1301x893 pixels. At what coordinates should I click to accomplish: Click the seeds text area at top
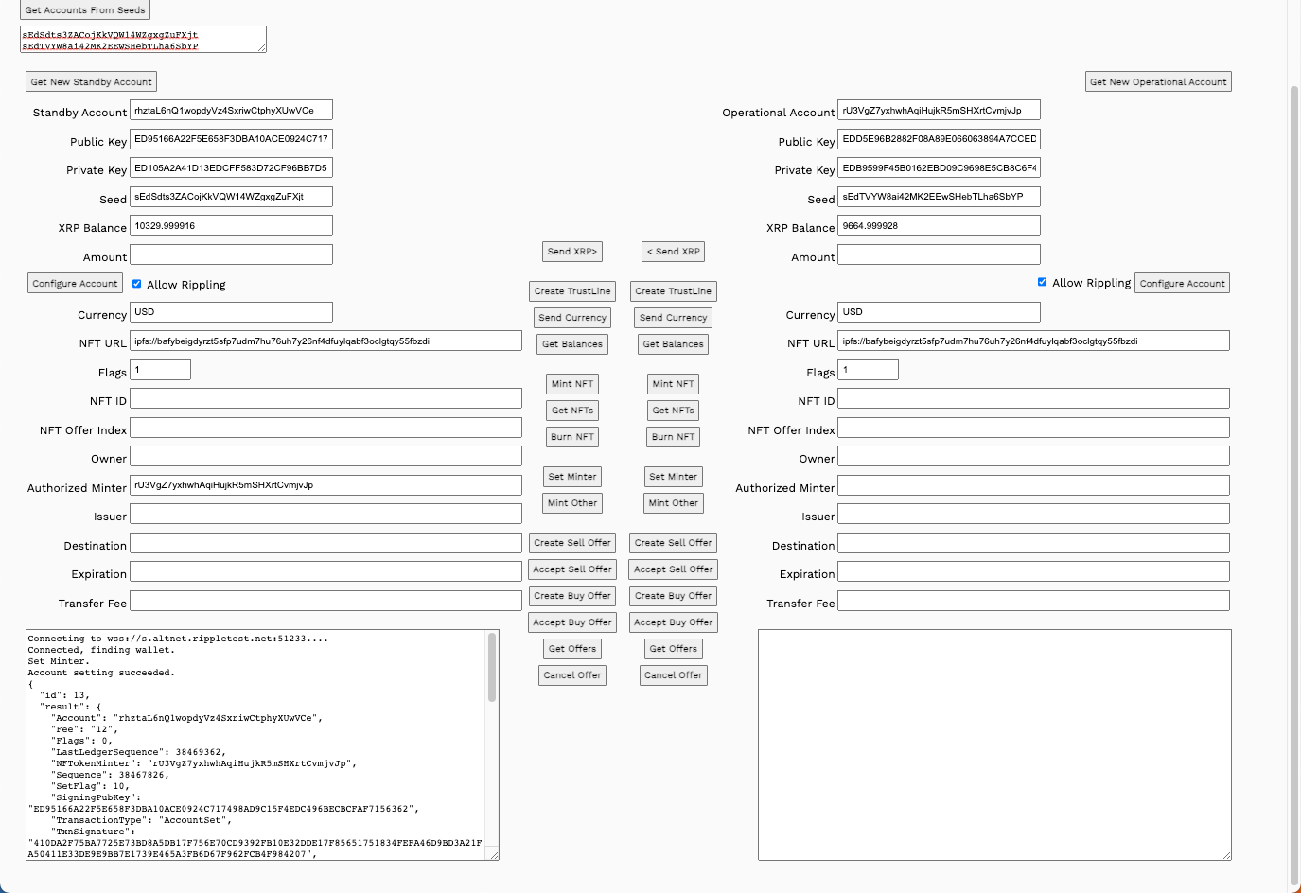click(142, 40)
